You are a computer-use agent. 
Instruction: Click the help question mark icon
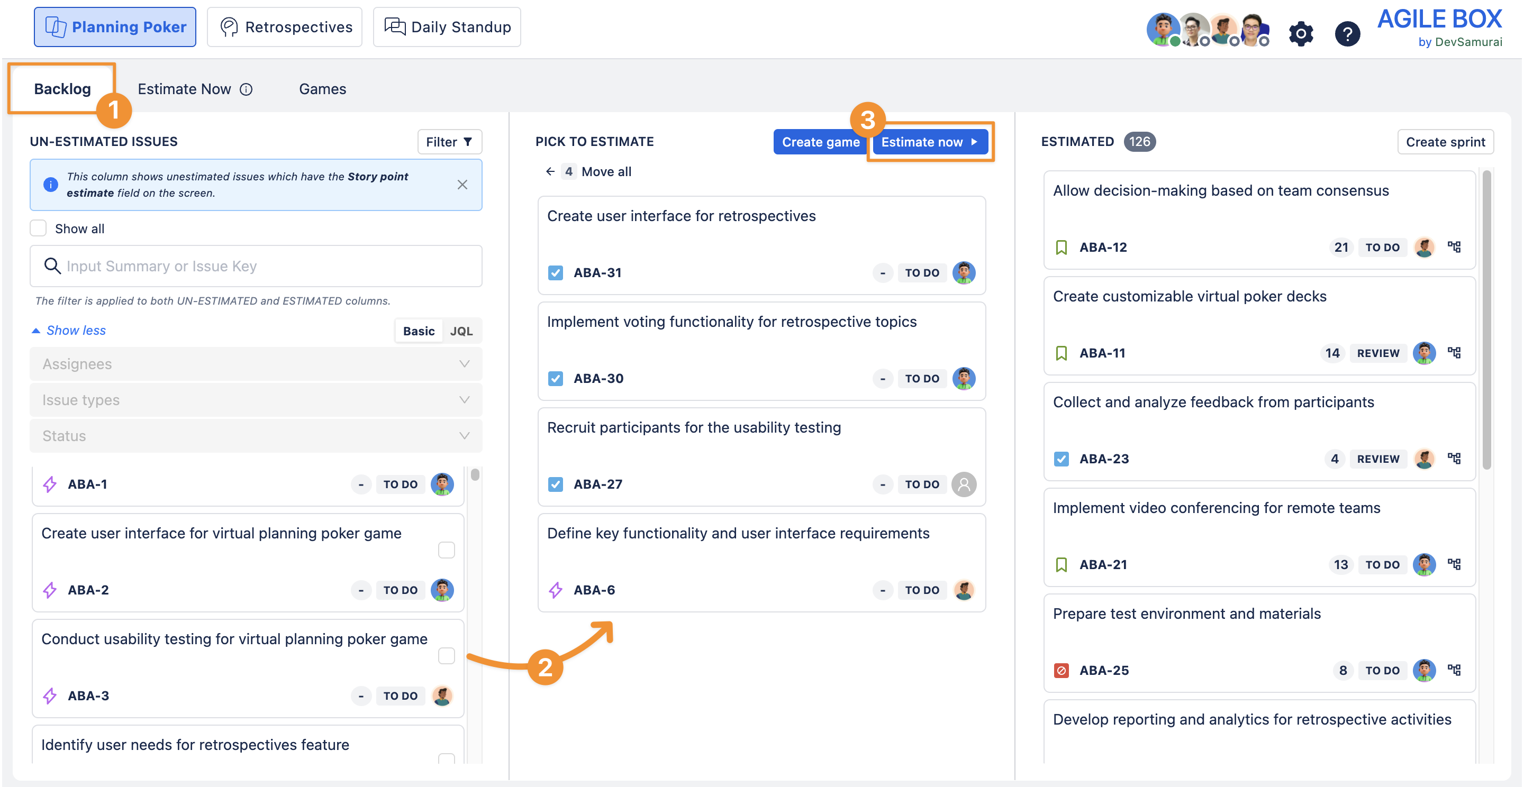coord(1347,34)
